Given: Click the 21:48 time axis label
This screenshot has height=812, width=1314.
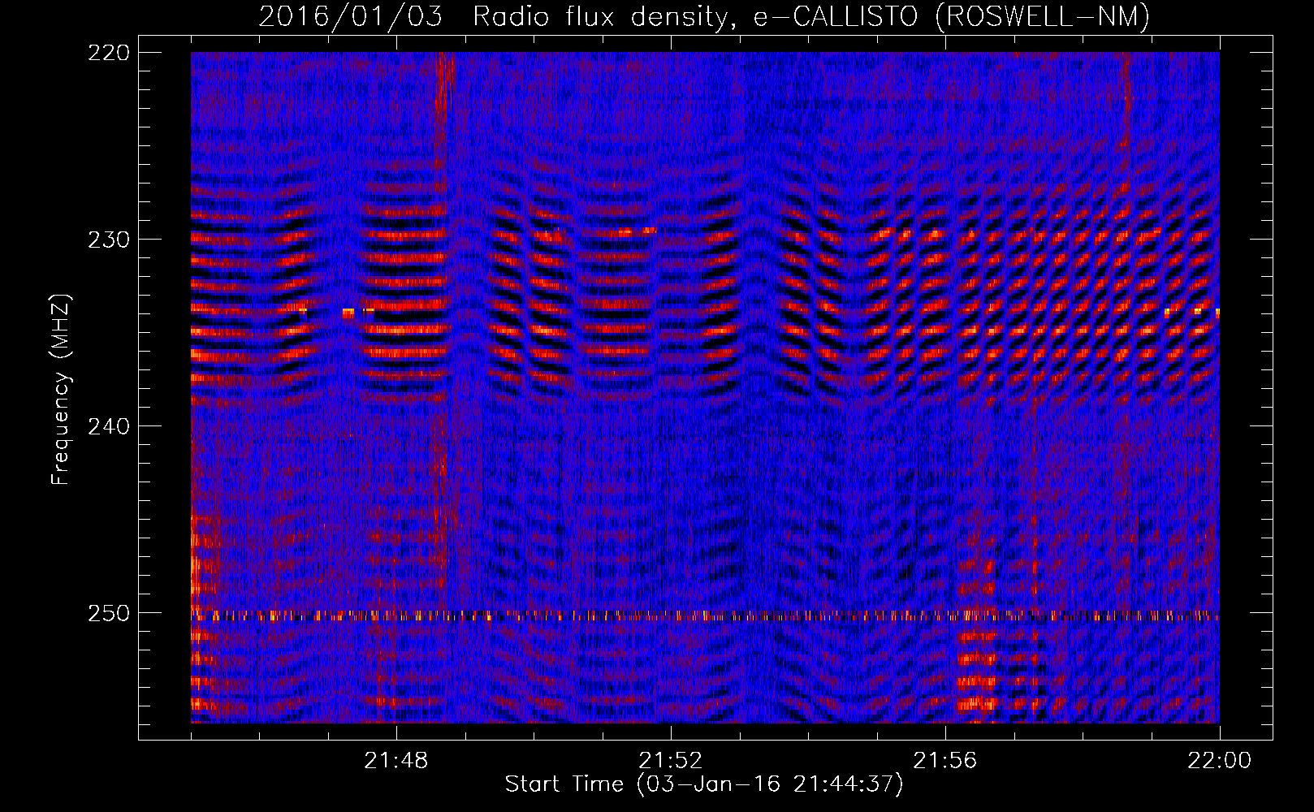Looking at the screenshot, I should (396, 761).
